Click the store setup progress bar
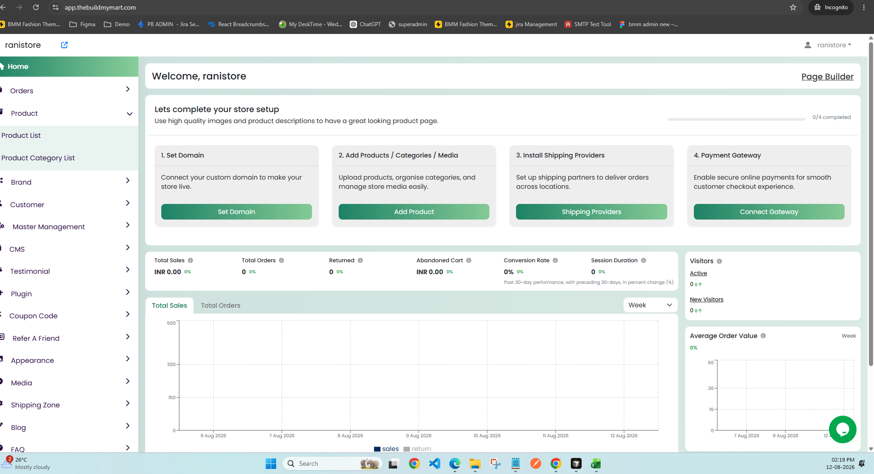Screen dimensions: 874x474 coord(736,119)
